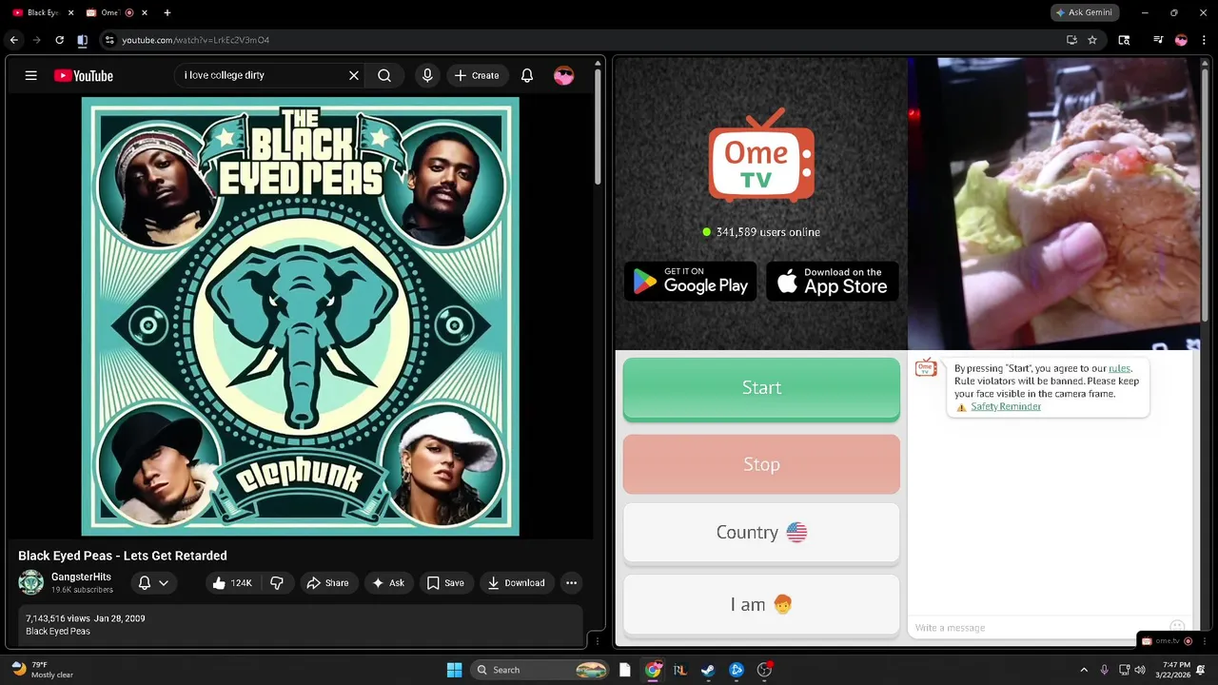Open more video actions ellipsis

click(571, 582)
